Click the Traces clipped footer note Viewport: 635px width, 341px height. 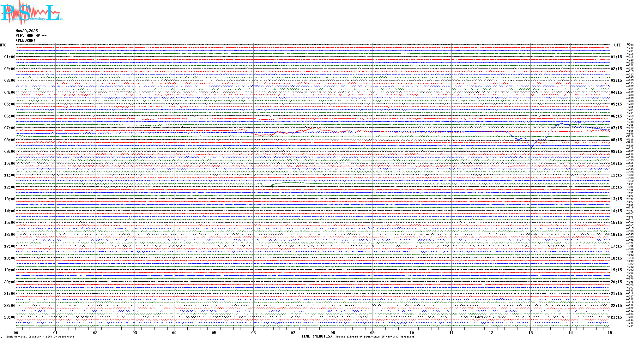pos(375,337)
